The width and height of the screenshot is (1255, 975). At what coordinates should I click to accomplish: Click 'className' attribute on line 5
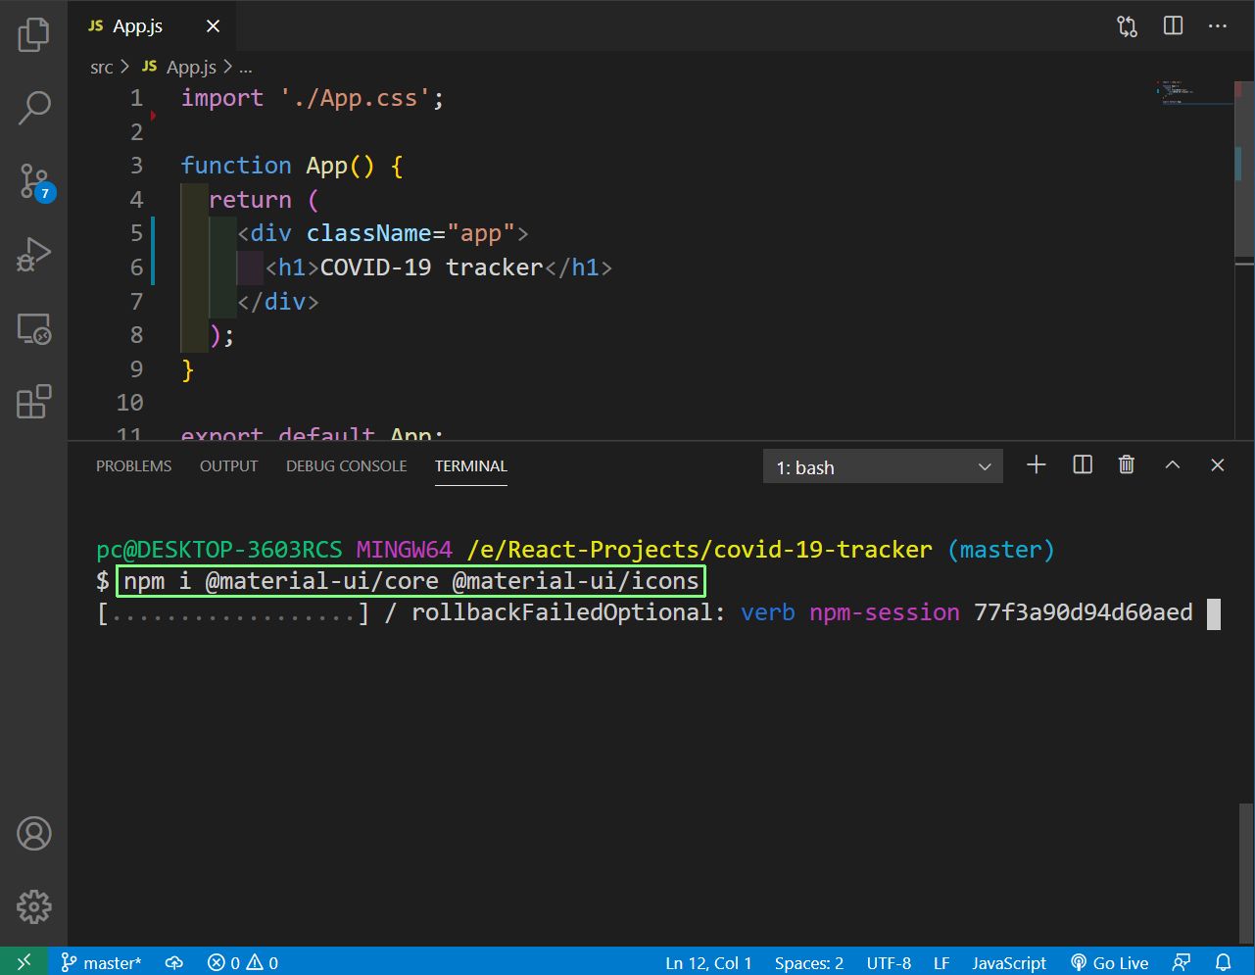[x=369, y=233]
